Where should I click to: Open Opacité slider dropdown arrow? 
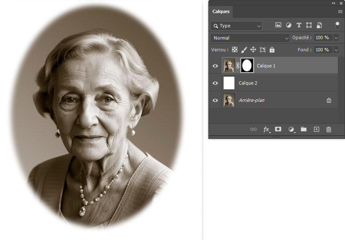(336, 38)
